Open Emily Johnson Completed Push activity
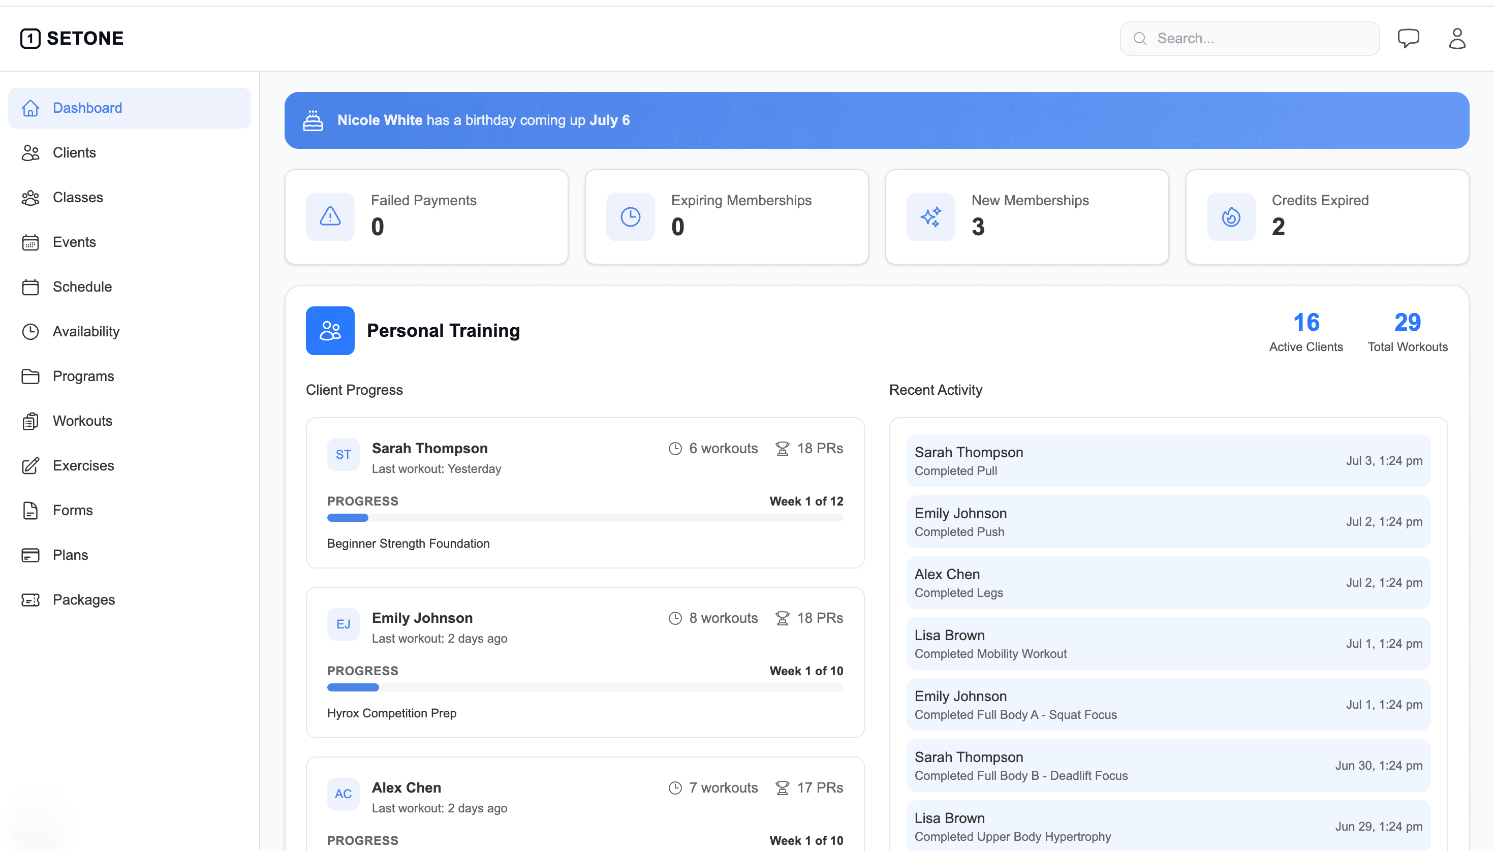The width and height of the screenshot is (1494, 851). tap(1168, 522)
